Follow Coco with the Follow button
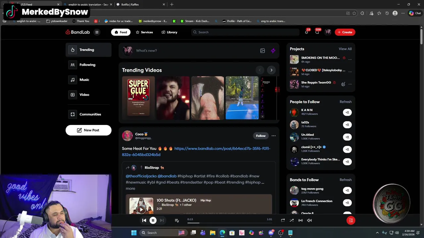 click(x=261, y=136)
